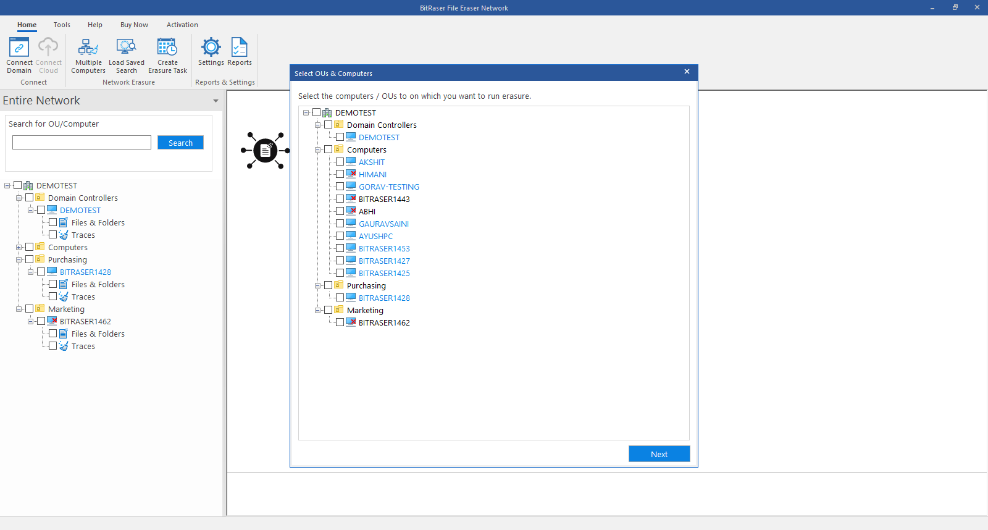Viewport: 988px width, 530px height.
Task: Restore down the BitRaser window
Action: point(955,7)
